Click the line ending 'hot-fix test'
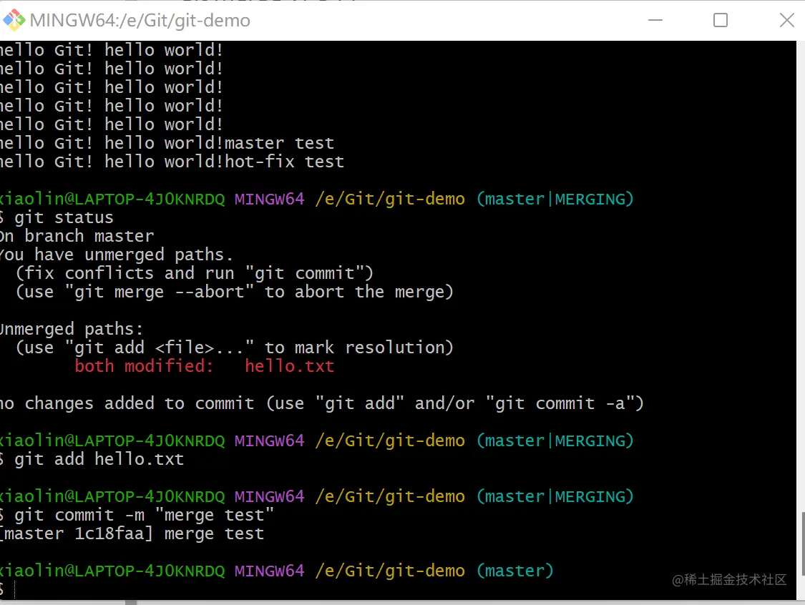The width and height of the screenshot is (805, 605). point(172,162)
